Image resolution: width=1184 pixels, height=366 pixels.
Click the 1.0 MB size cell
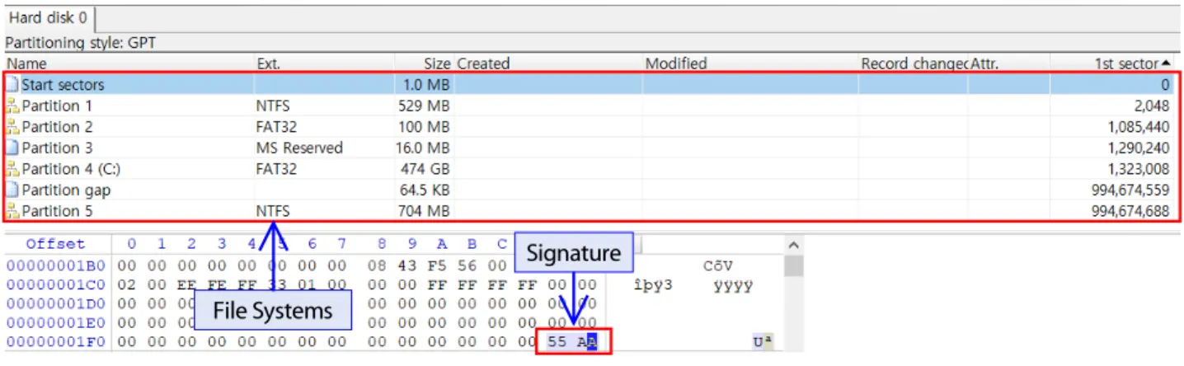[426, 85]
